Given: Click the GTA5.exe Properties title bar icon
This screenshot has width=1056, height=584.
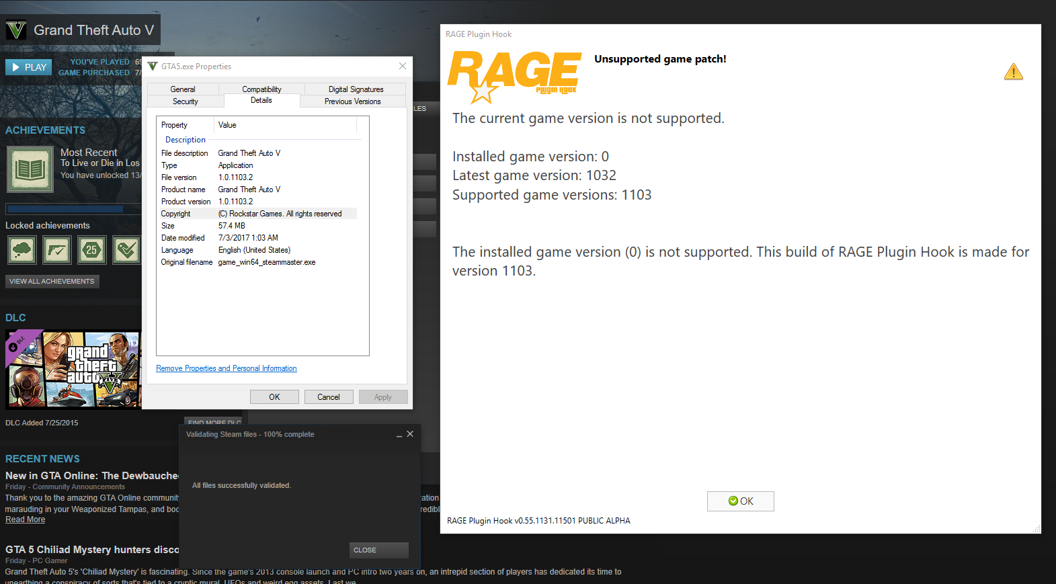Looking at the screenshot, I should coord(153,67).
